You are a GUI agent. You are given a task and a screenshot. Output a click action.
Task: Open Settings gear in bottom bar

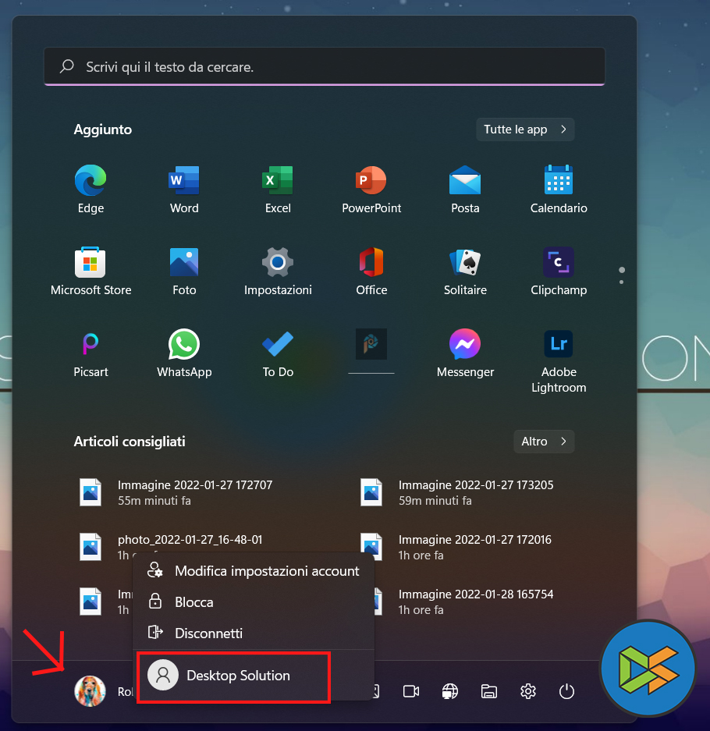point(527,691)
